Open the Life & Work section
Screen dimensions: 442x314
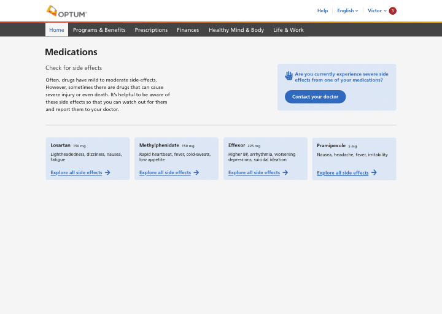click(289, 30)
